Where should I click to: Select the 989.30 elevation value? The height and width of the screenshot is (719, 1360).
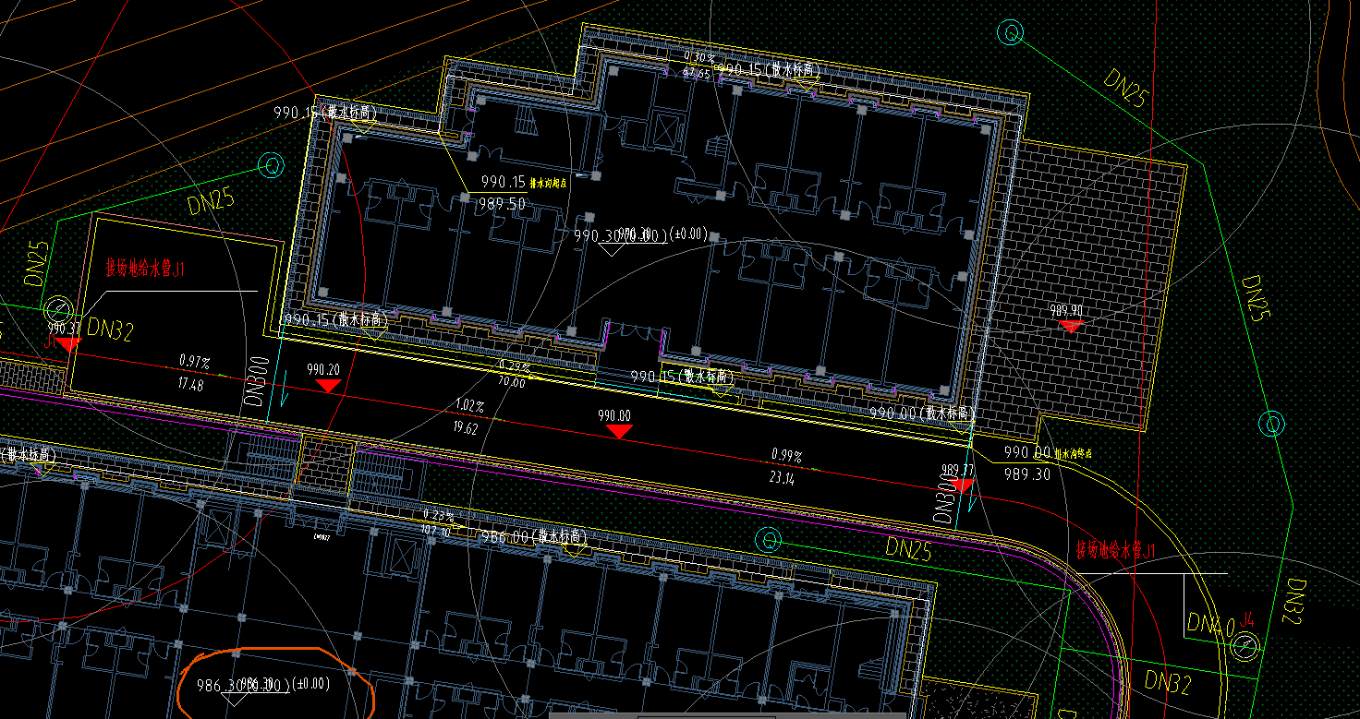click(1026, 473)
